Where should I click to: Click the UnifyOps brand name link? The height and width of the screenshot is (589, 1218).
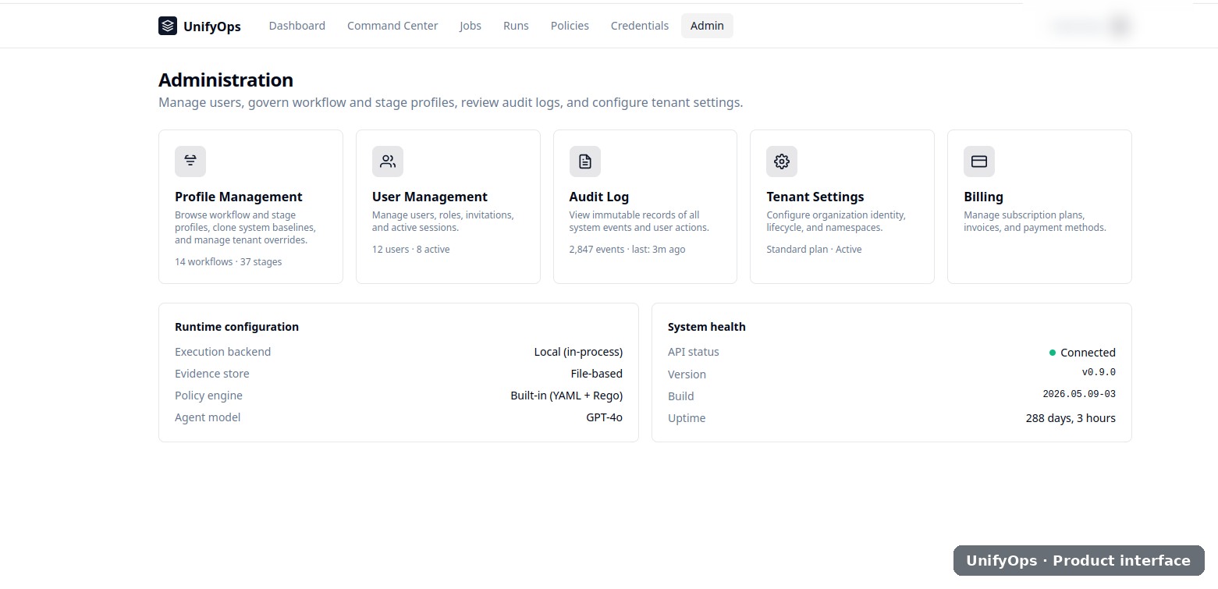click(212, 27)
